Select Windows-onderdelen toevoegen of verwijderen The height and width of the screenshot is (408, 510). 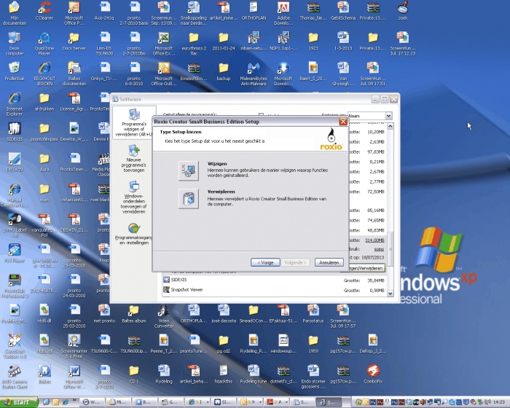(x=133, y=197)
